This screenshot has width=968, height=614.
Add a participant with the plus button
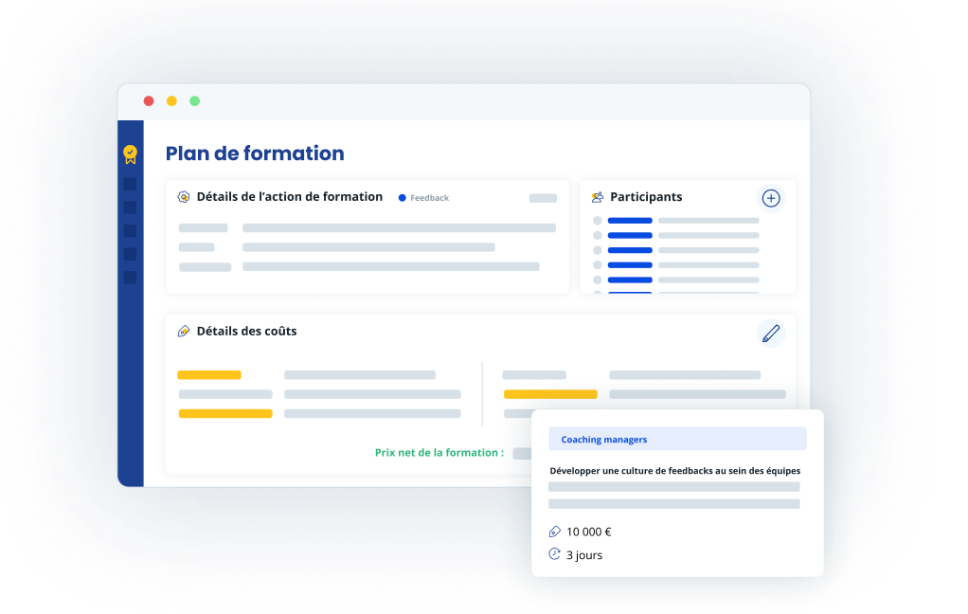click(770, 198)
